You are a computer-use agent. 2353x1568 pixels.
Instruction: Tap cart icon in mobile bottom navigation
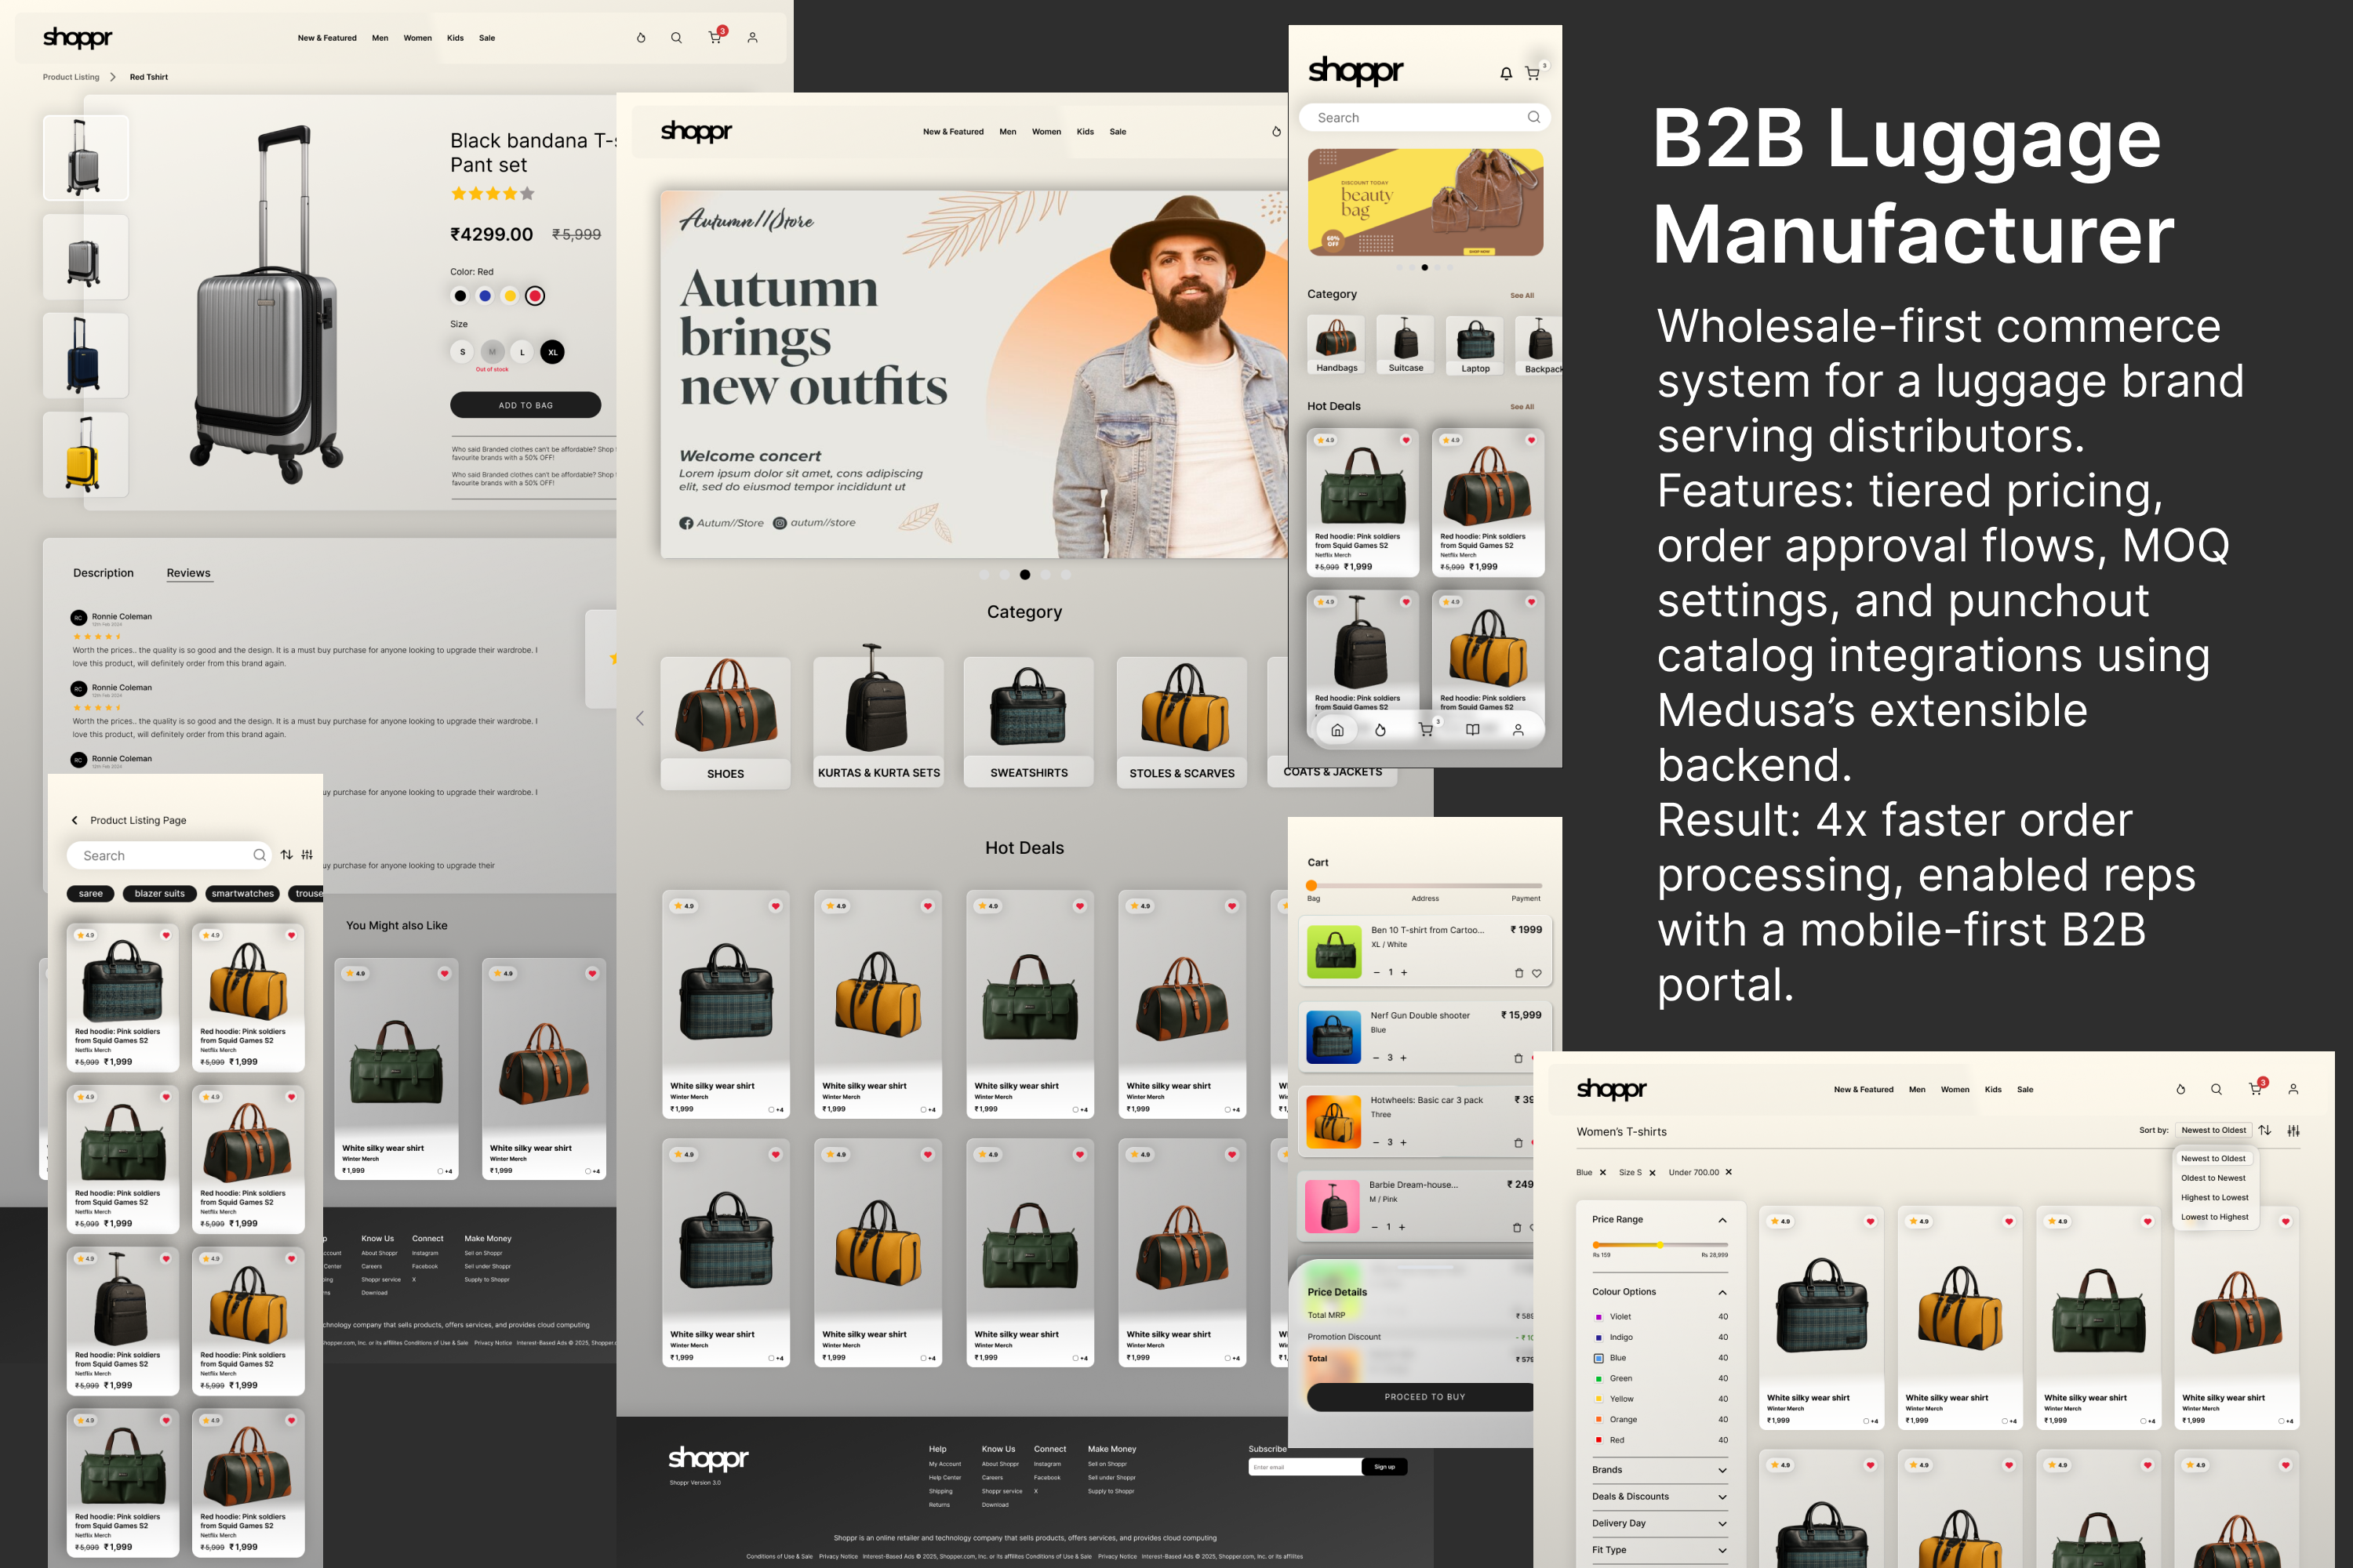point(1426,730)
